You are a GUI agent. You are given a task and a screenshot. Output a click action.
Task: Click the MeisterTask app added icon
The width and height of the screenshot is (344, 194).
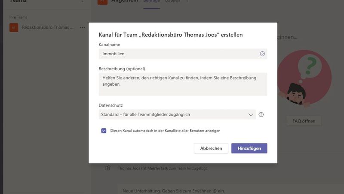coord(108,168)
